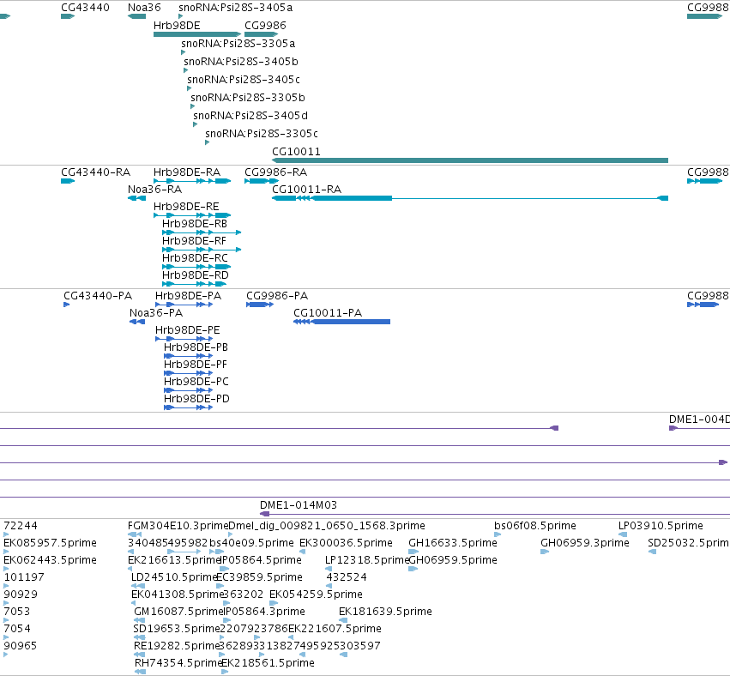
Task: Click snoRNA:Psi28S-3305a label
Action: pyautogui.click(x=238, y=43)
